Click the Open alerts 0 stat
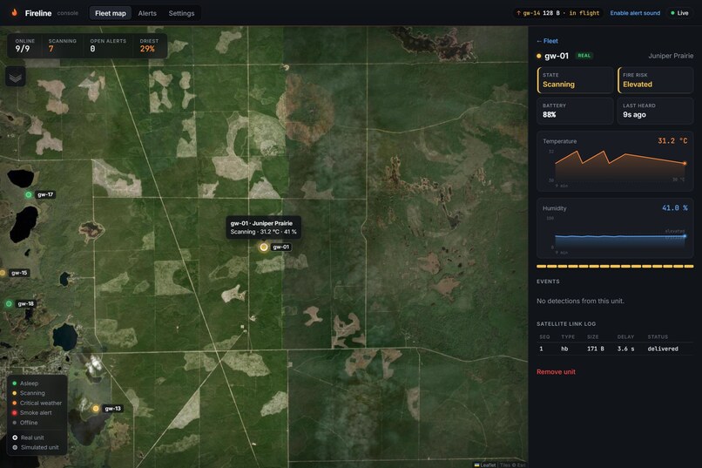Screen dimensions: 702x468 (x=108, y=45)
